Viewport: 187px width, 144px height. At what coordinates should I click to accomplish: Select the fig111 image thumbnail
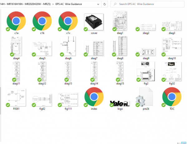[68, 100]
